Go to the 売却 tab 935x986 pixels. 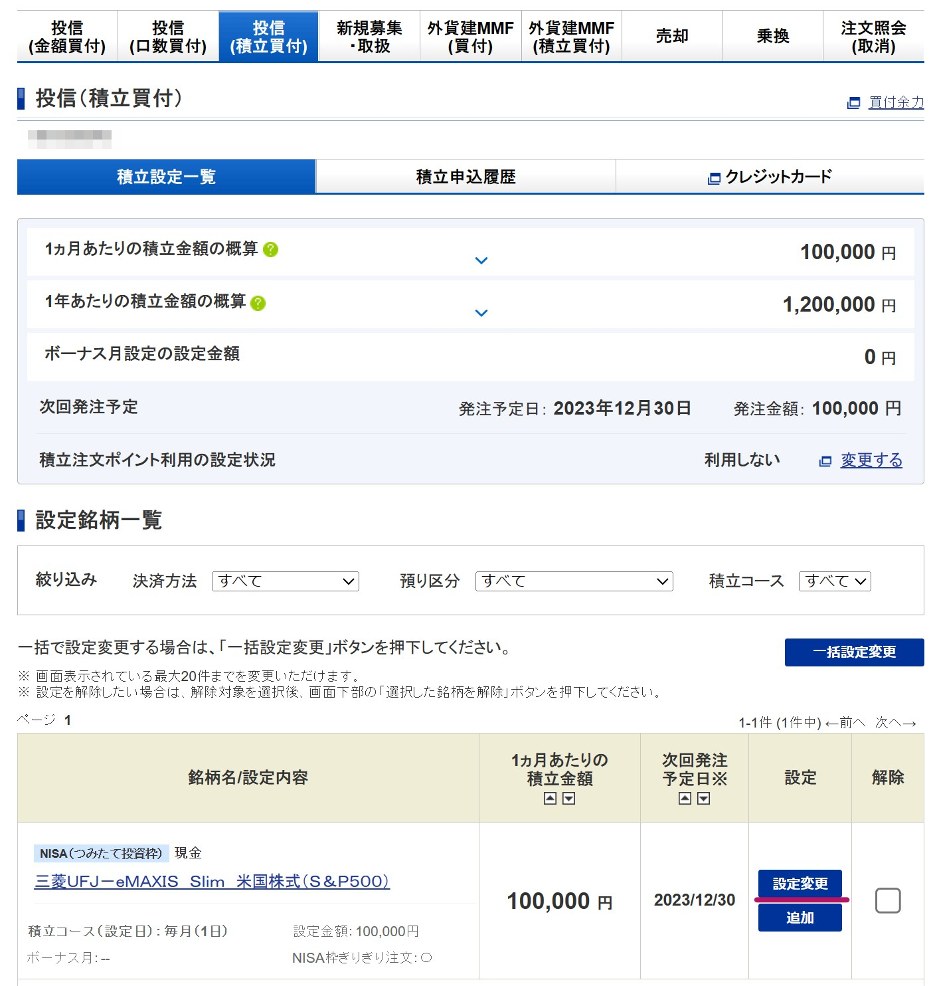pos(672,37)
